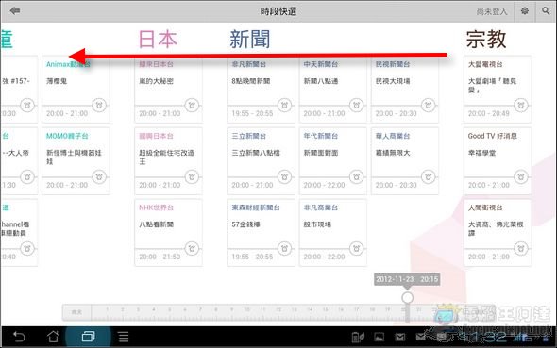Set reminder alarm for 新聞八點通

pyautogui.click(x=356, y=105)
